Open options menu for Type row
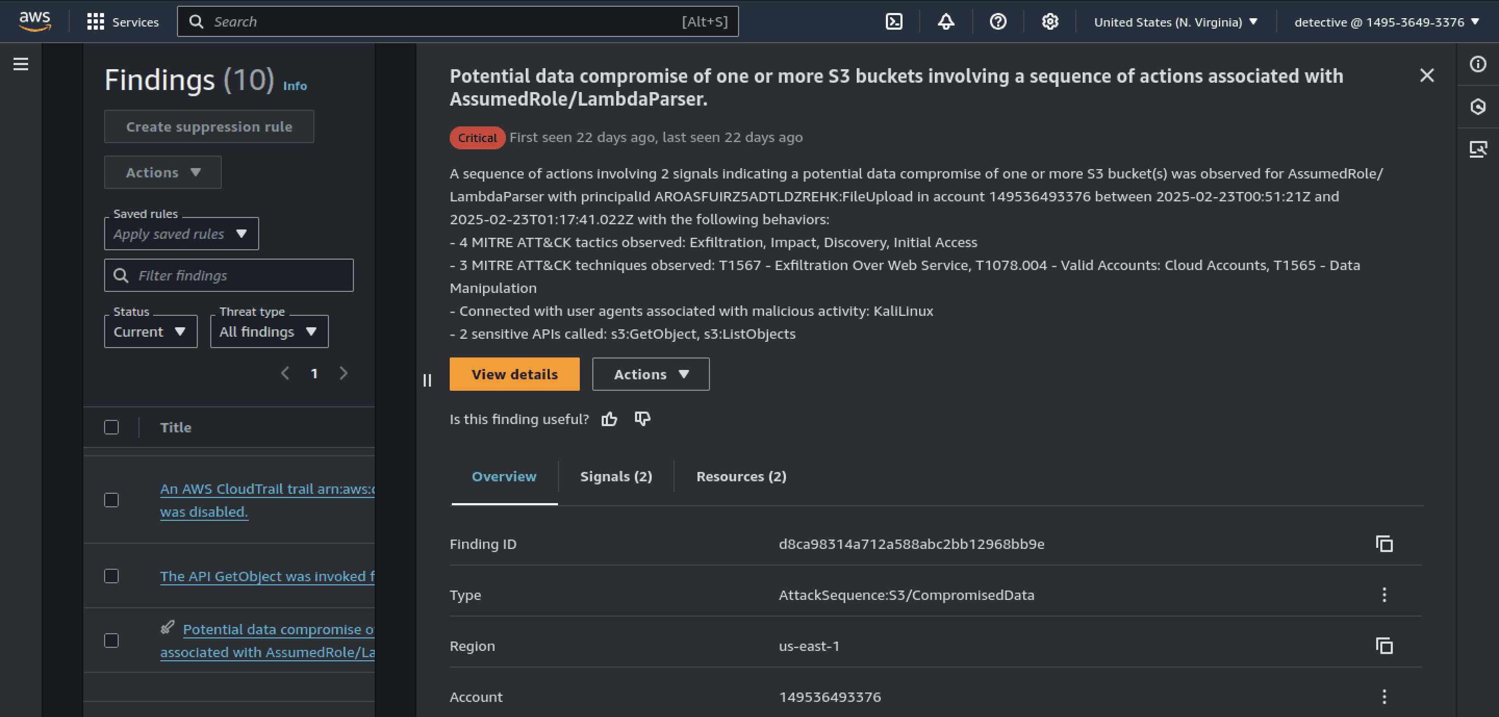1499x717 pixels. point(1384,595)
